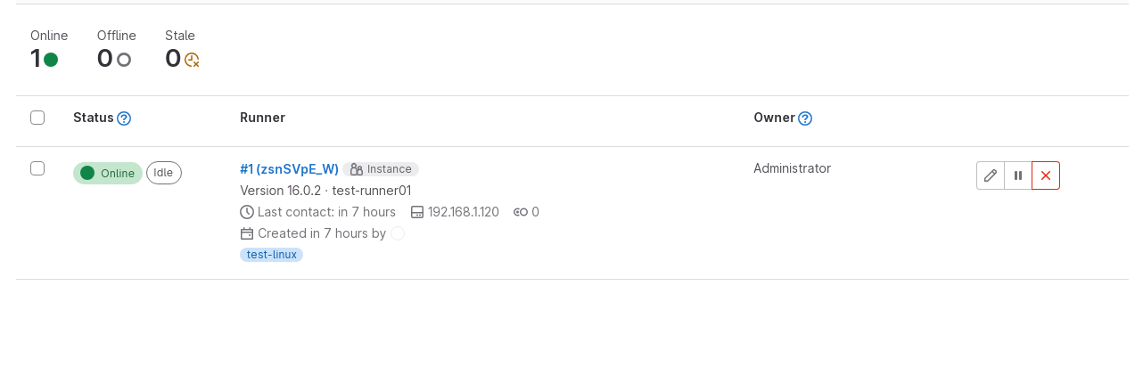Open the Owner help question mark icon
This screenshot has width=1143, height=367.
[805, 118]
